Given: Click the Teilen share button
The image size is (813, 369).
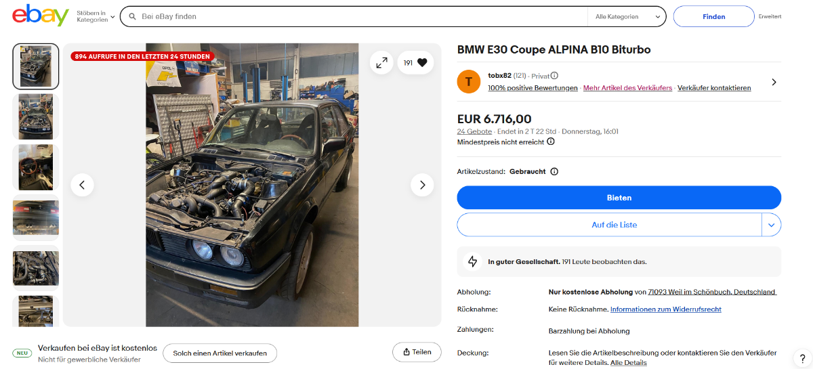Looking at the screenshot, I should click(417, 352).
